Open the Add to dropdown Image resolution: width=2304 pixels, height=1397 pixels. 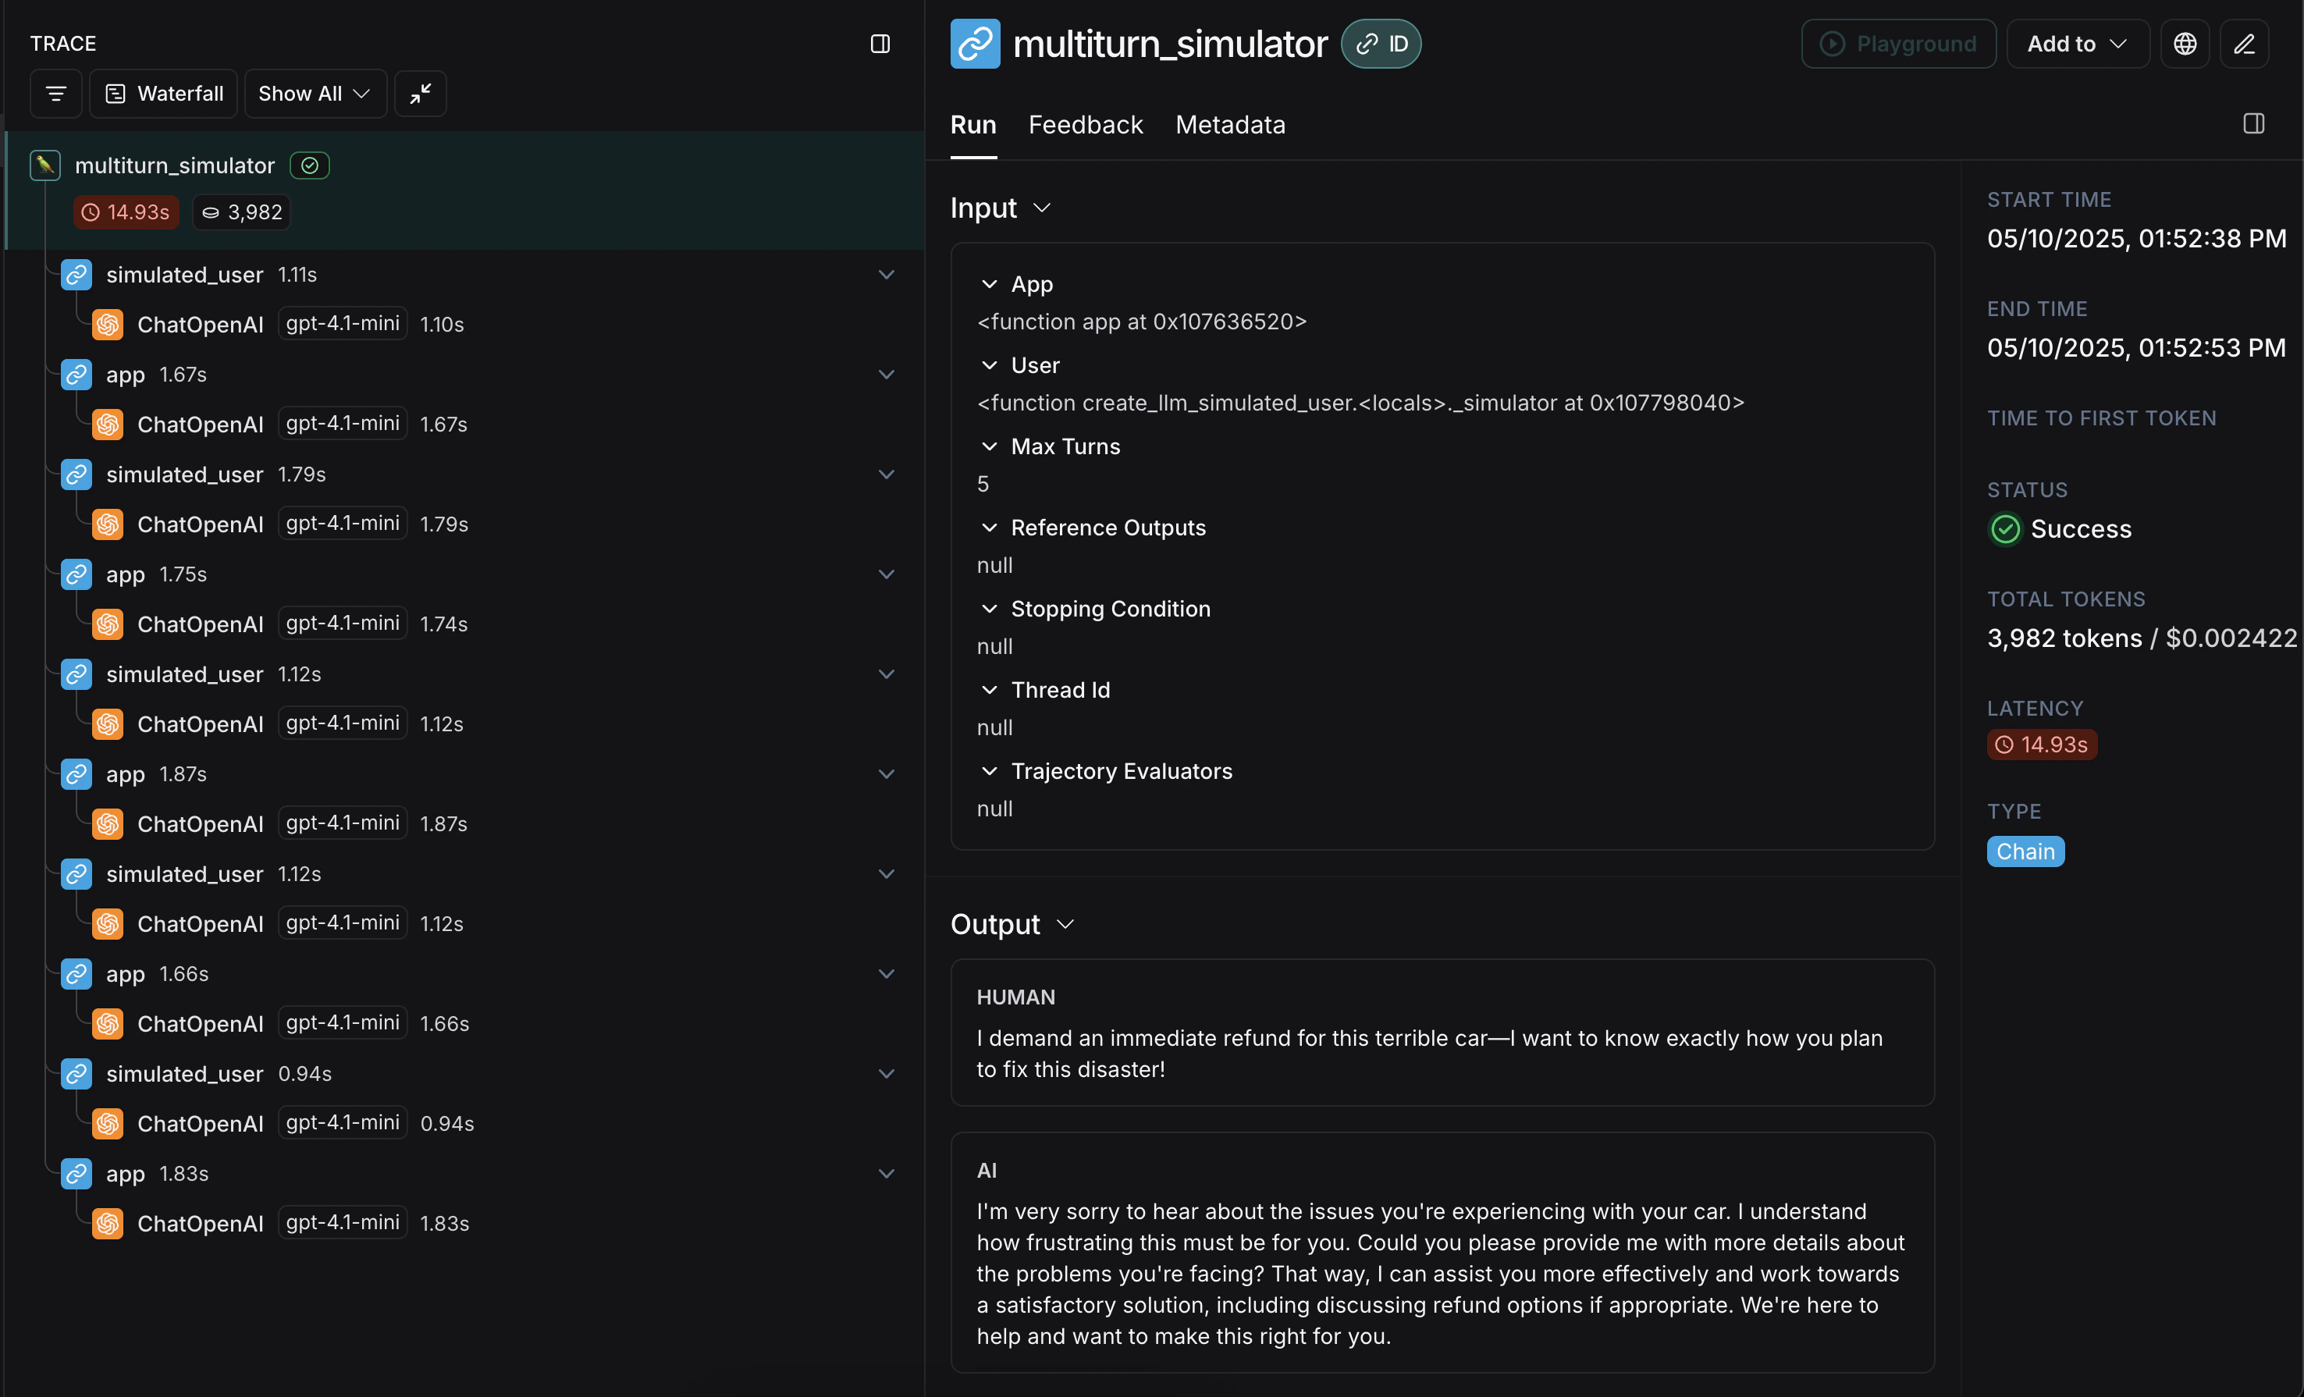2077,44
